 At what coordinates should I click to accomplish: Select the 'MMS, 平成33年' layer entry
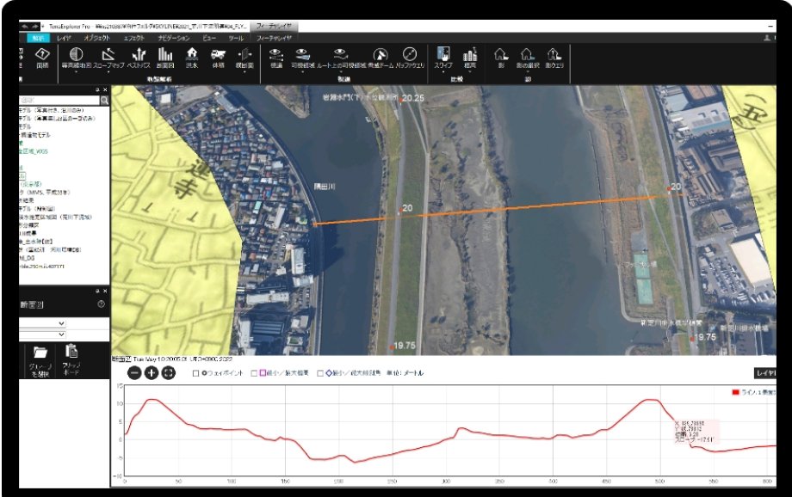[x=45, y=193]
